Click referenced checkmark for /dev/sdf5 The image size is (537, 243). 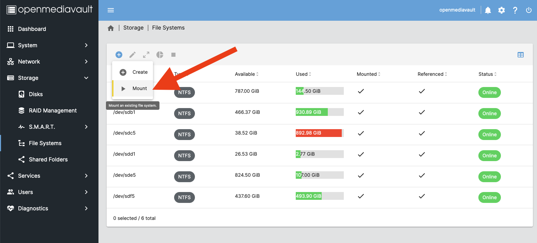tap(422, 196)
